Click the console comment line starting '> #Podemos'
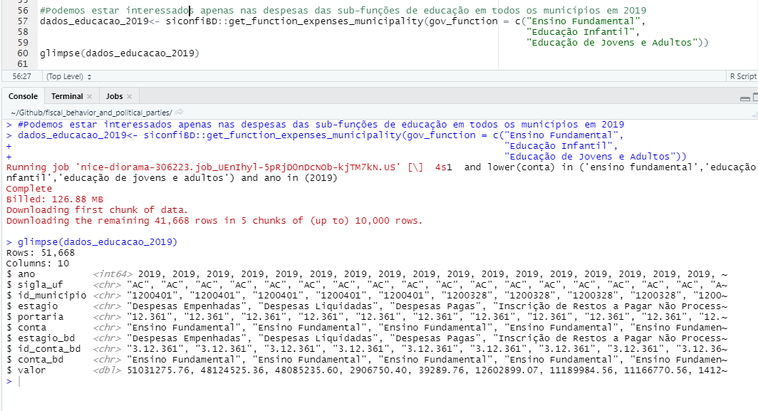Viewport: 758px width, 411px height. (x=315, y=124)
